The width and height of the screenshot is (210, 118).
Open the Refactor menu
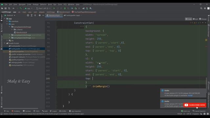[x=43, y=4]
